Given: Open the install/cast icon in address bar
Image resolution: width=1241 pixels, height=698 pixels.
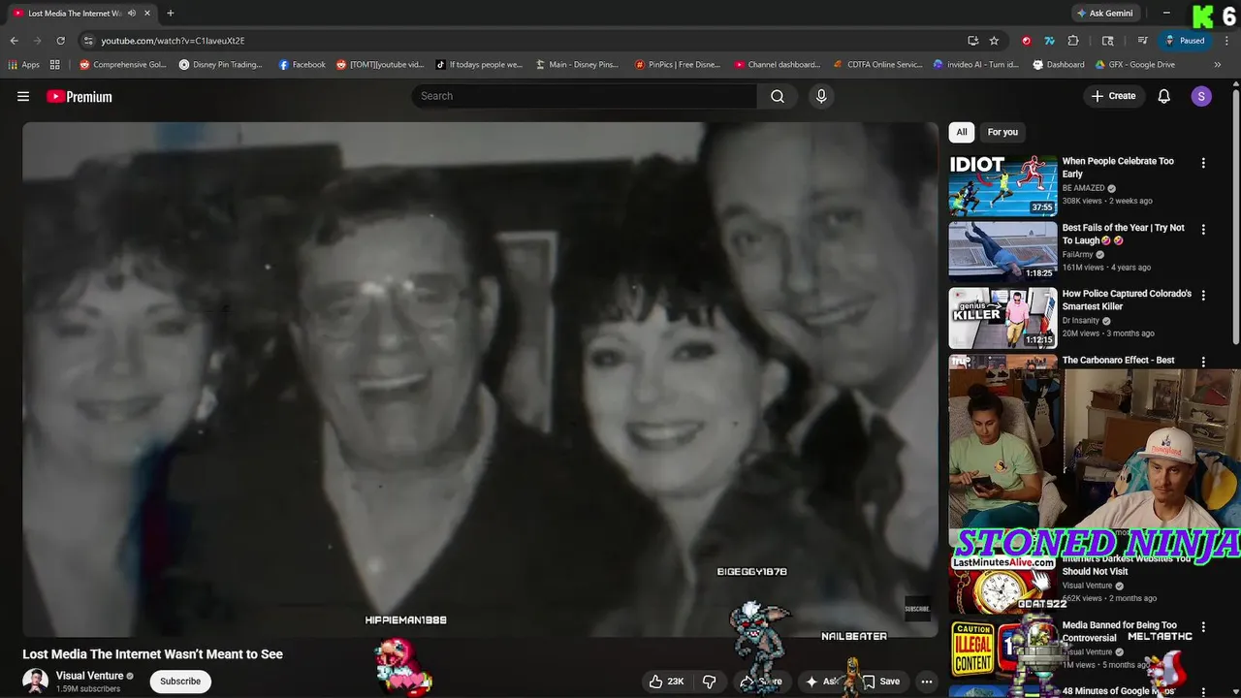Looking at the screenshot, I should click(x=972, y=41).
